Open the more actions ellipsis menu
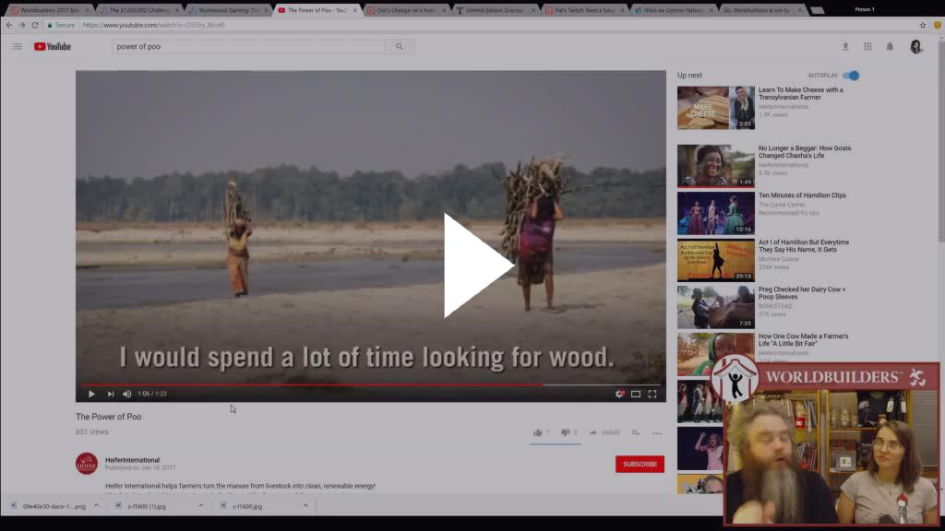This screenshot has width=945, height=531. 656,433
